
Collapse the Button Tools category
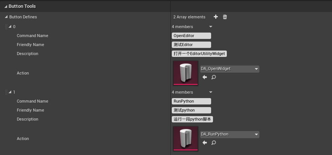pos(6,7)
